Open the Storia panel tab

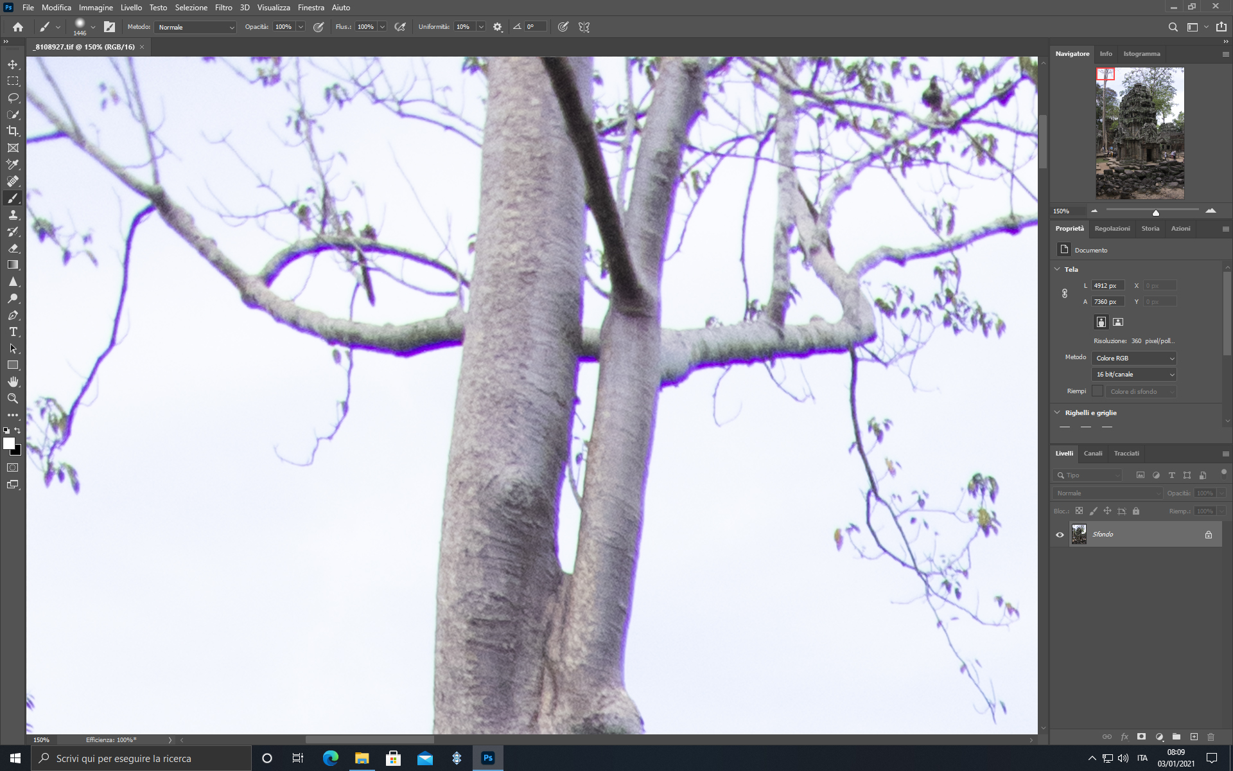coord(1150,229)
